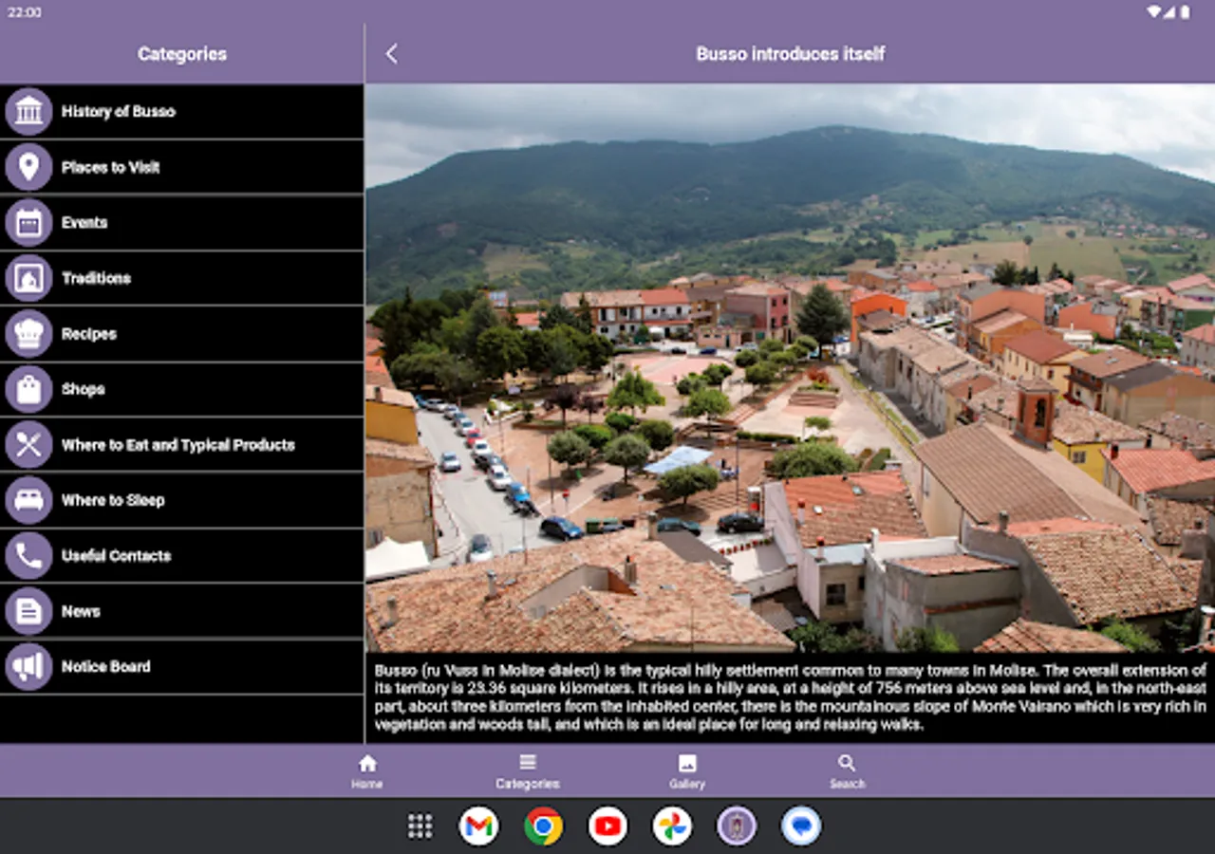
Task: Open the Messages app from the taskbar
Action: tap(801, 826)
